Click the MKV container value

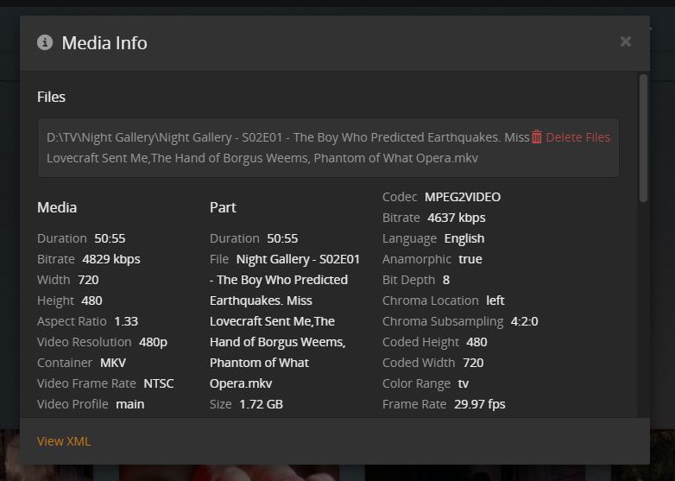113,363
